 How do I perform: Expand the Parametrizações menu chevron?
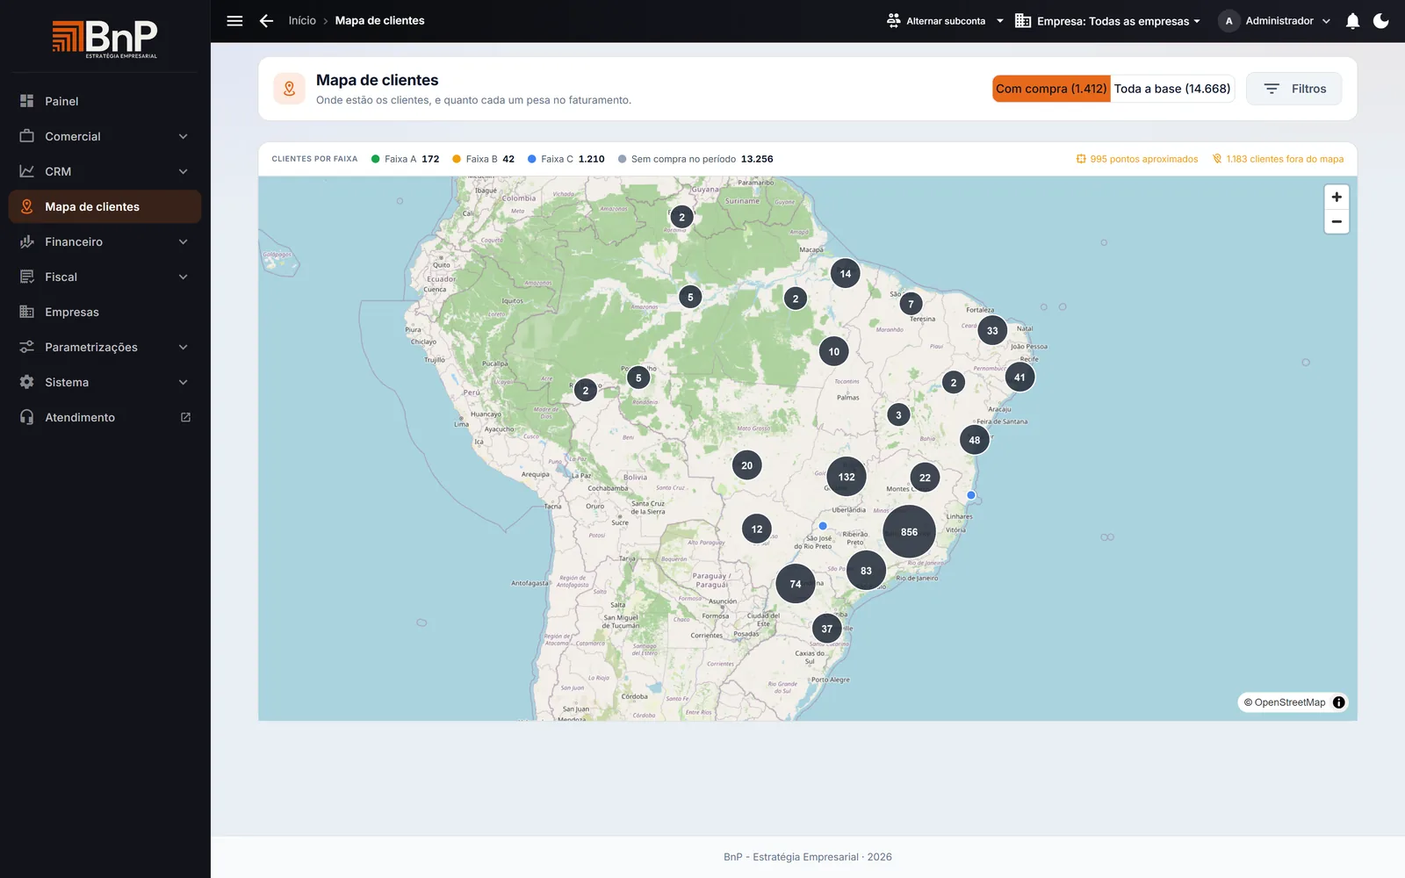(184, 347)
